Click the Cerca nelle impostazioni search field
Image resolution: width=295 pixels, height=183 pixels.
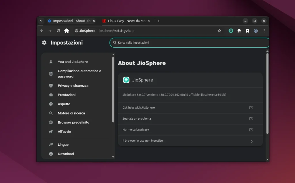(x=189, y=42)
